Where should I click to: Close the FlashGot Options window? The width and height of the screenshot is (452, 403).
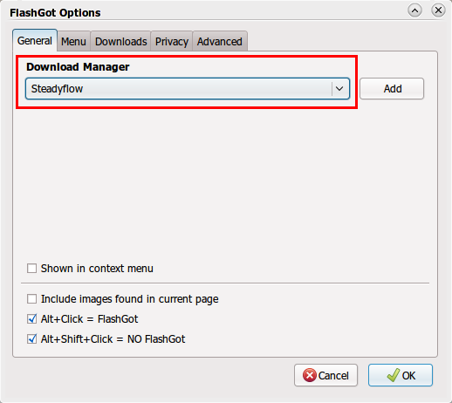[438, 10]
